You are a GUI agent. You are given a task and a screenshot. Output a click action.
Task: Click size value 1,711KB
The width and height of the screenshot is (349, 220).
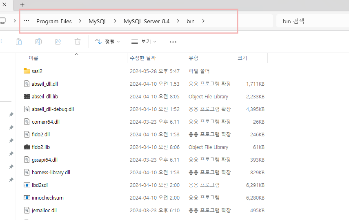[x=255, y=84]
